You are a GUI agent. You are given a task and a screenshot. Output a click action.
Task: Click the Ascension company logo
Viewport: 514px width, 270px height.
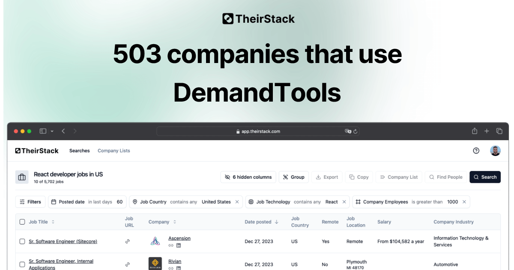155,241
